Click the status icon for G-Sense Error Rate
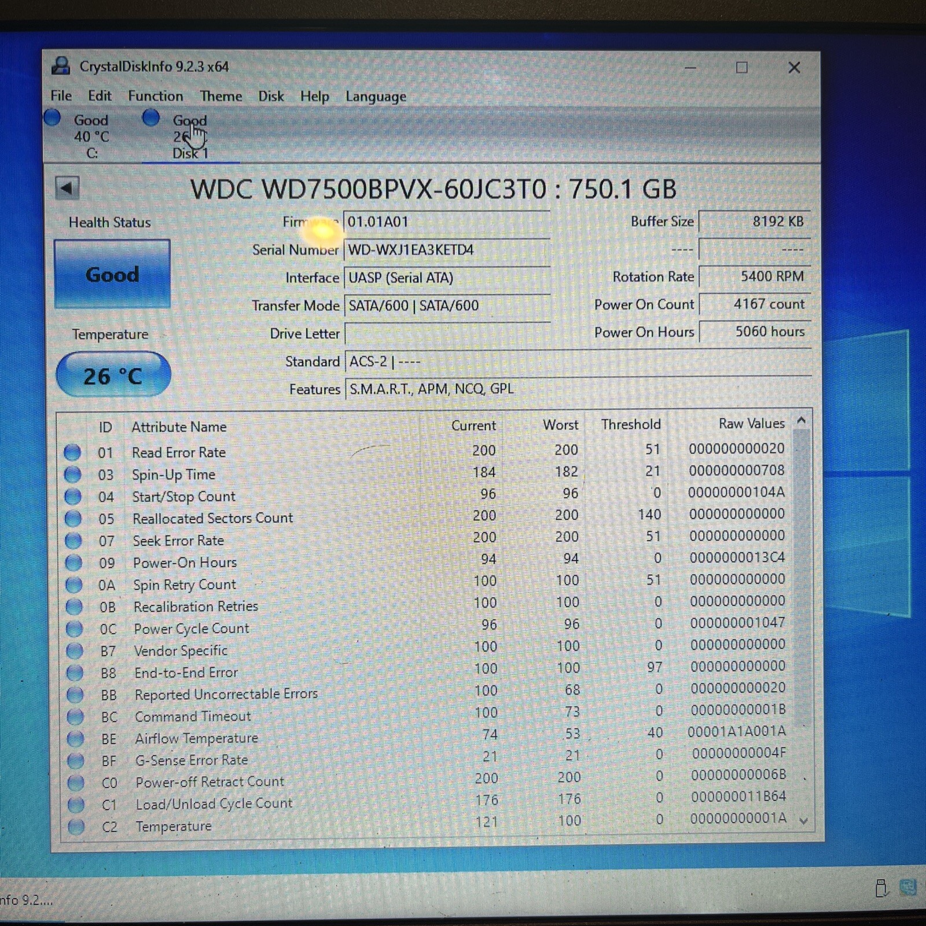 (x=76, y=761)
